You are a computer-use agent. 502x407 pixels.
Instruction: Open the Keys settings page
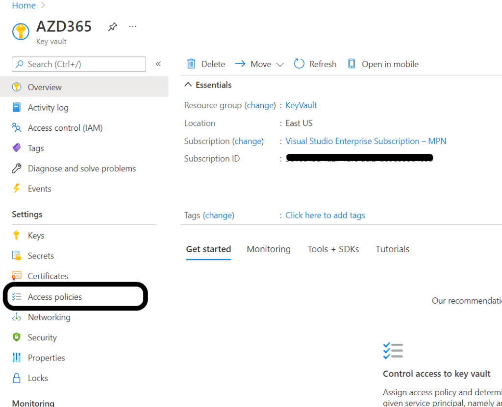coord(36,236)
